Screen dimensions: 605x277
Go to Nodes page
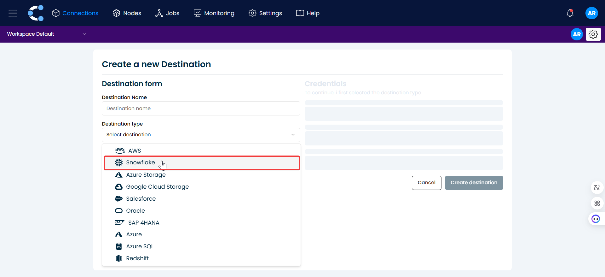coord(127,13)
